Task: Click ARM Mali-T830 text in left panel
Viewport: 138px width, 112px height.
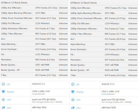Action: [x=39, y=108]
